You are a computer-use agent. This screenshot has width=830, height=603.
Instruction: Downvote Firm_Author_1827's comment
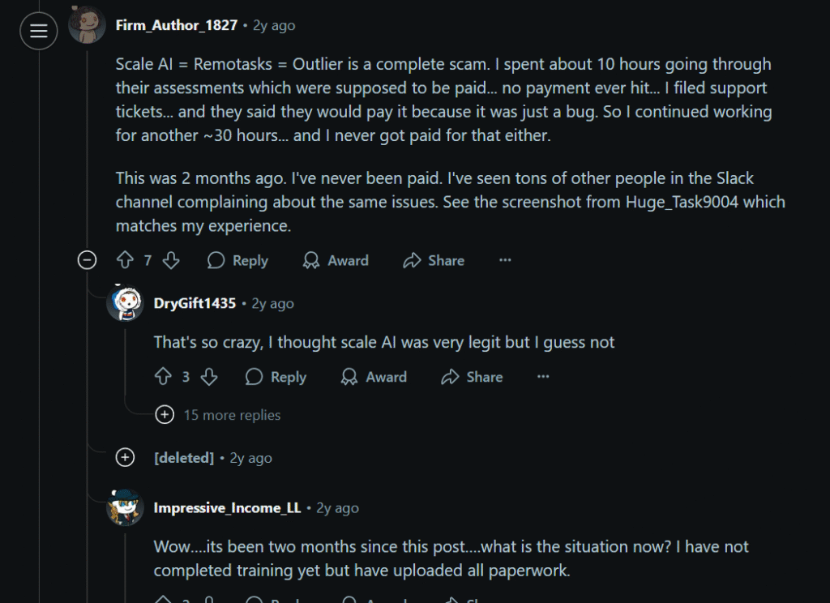click(171, 260)
